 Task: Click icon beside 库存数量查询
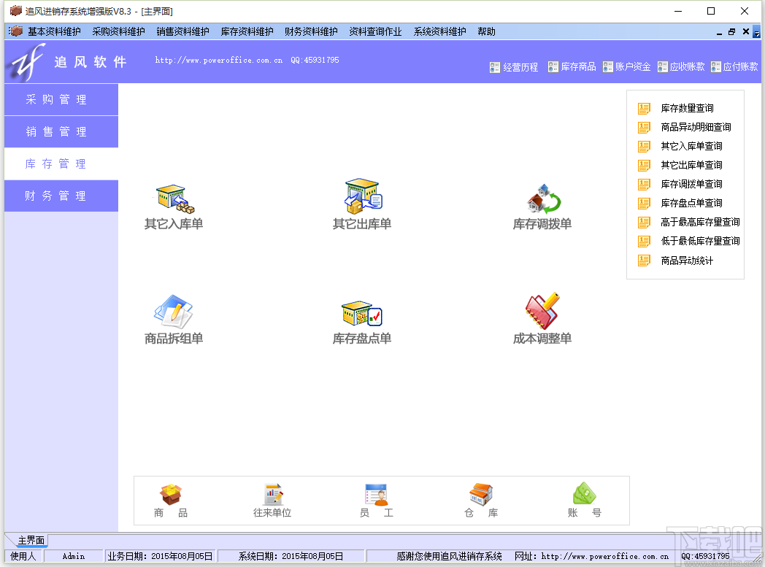[x=644, y=108]
